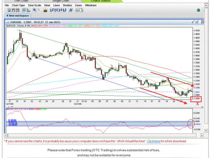Switch to the Thin Chart tab

coord(21,1)
